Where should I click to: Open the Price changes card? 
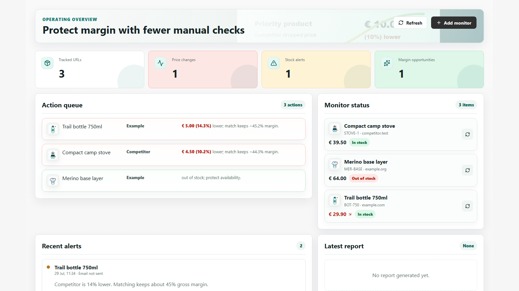point(203,70)
